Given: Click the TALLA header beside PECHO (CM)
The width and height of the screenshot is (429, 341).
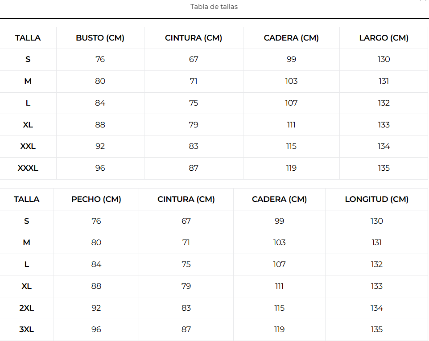Looking at the screenshot, I should tap(27, 199).
